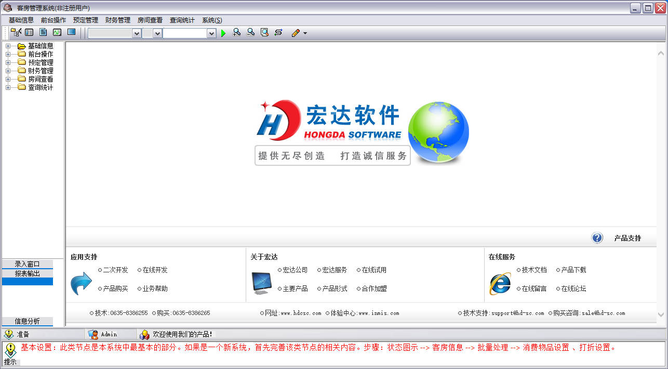Open the 系统(S) menu
This screenshot has height=369, width=668.
click(x=212, y=20)
